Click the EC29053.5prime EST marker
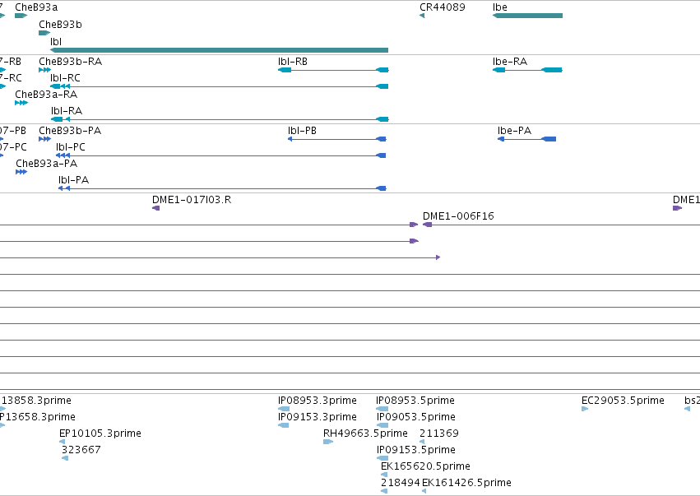The width and height of the screenshot is (700, 496). tap(585, 409)
